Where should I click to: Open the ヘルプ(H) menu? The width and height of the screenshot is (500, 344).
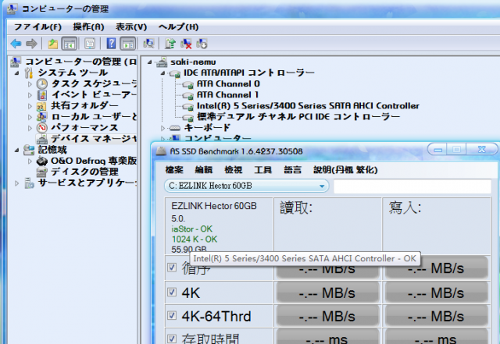tap(179, 27)
